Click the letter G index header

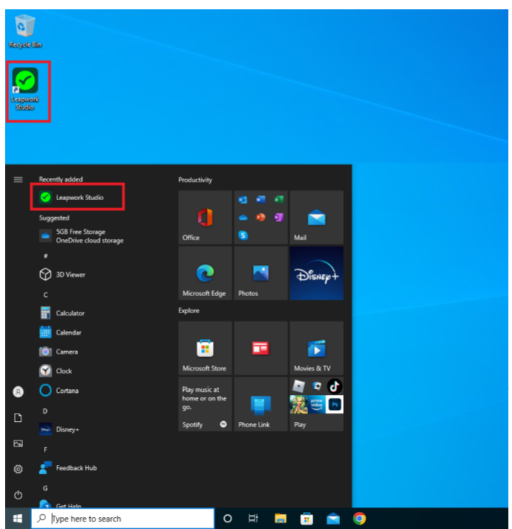pos(45,488)
